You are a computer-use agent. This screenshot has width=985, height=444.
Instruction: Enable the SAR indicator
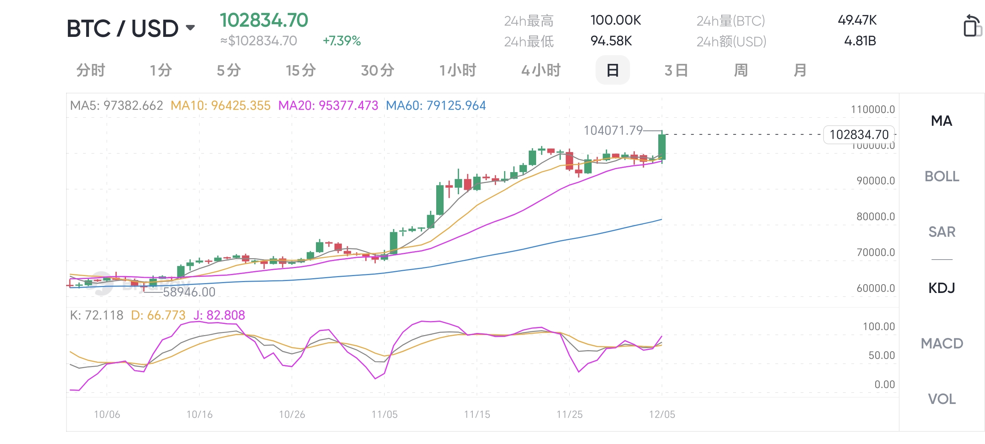tap(941, 232)
